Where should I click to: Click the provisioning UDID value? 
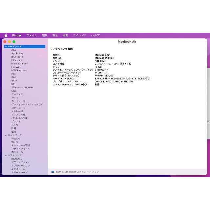(114, 82)
